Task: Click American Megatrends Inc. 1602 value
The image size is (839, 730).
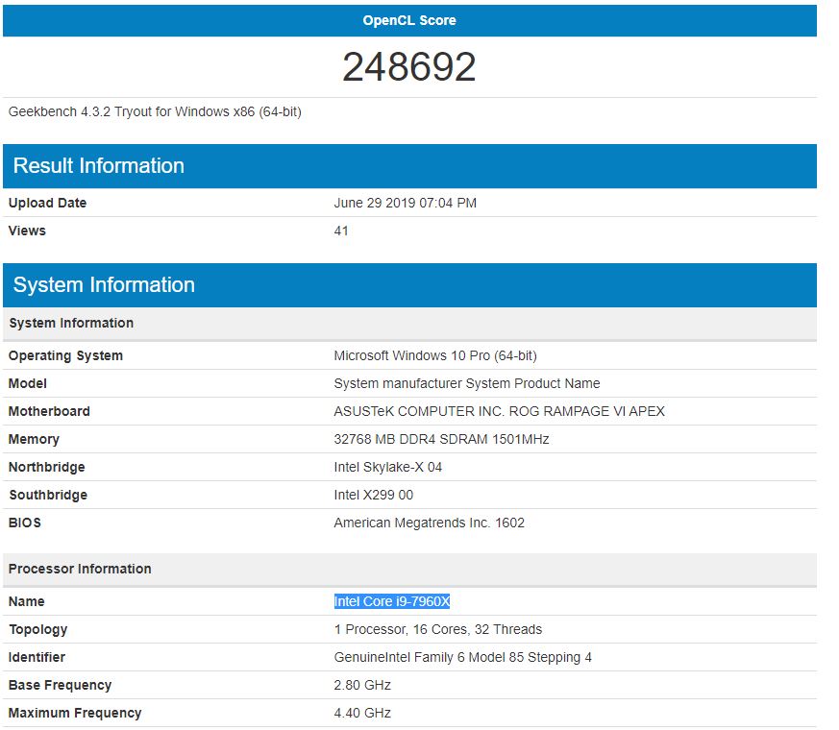Action: click(x=430, y=523)
